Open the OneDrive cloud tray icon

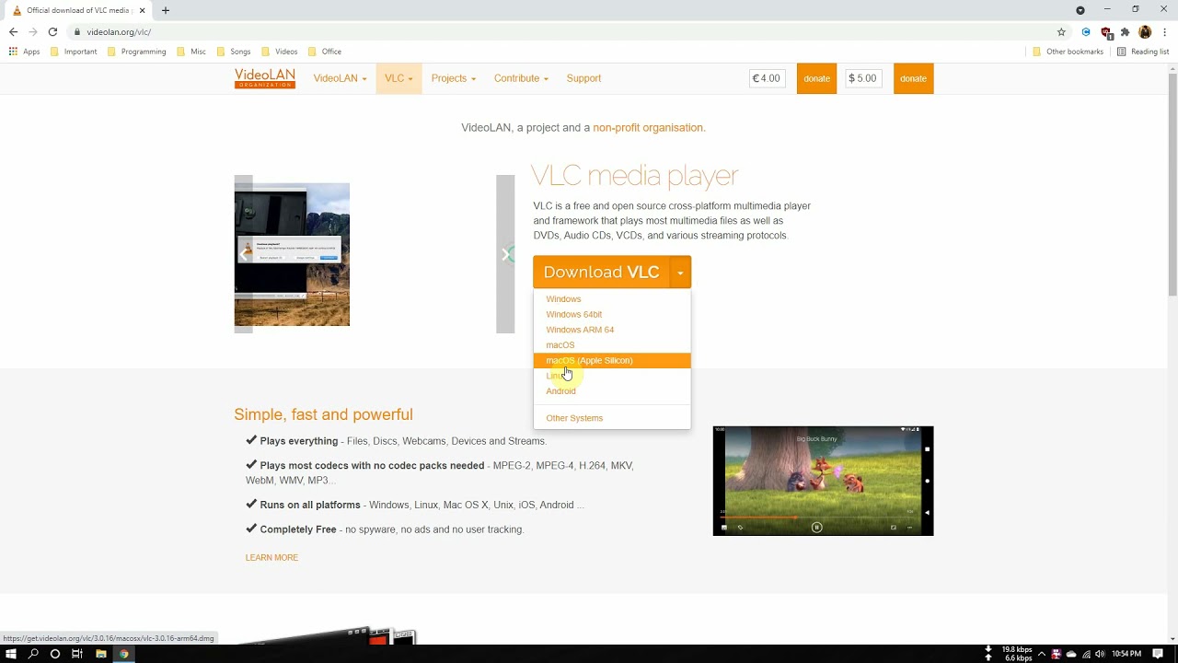point(1071,654)
